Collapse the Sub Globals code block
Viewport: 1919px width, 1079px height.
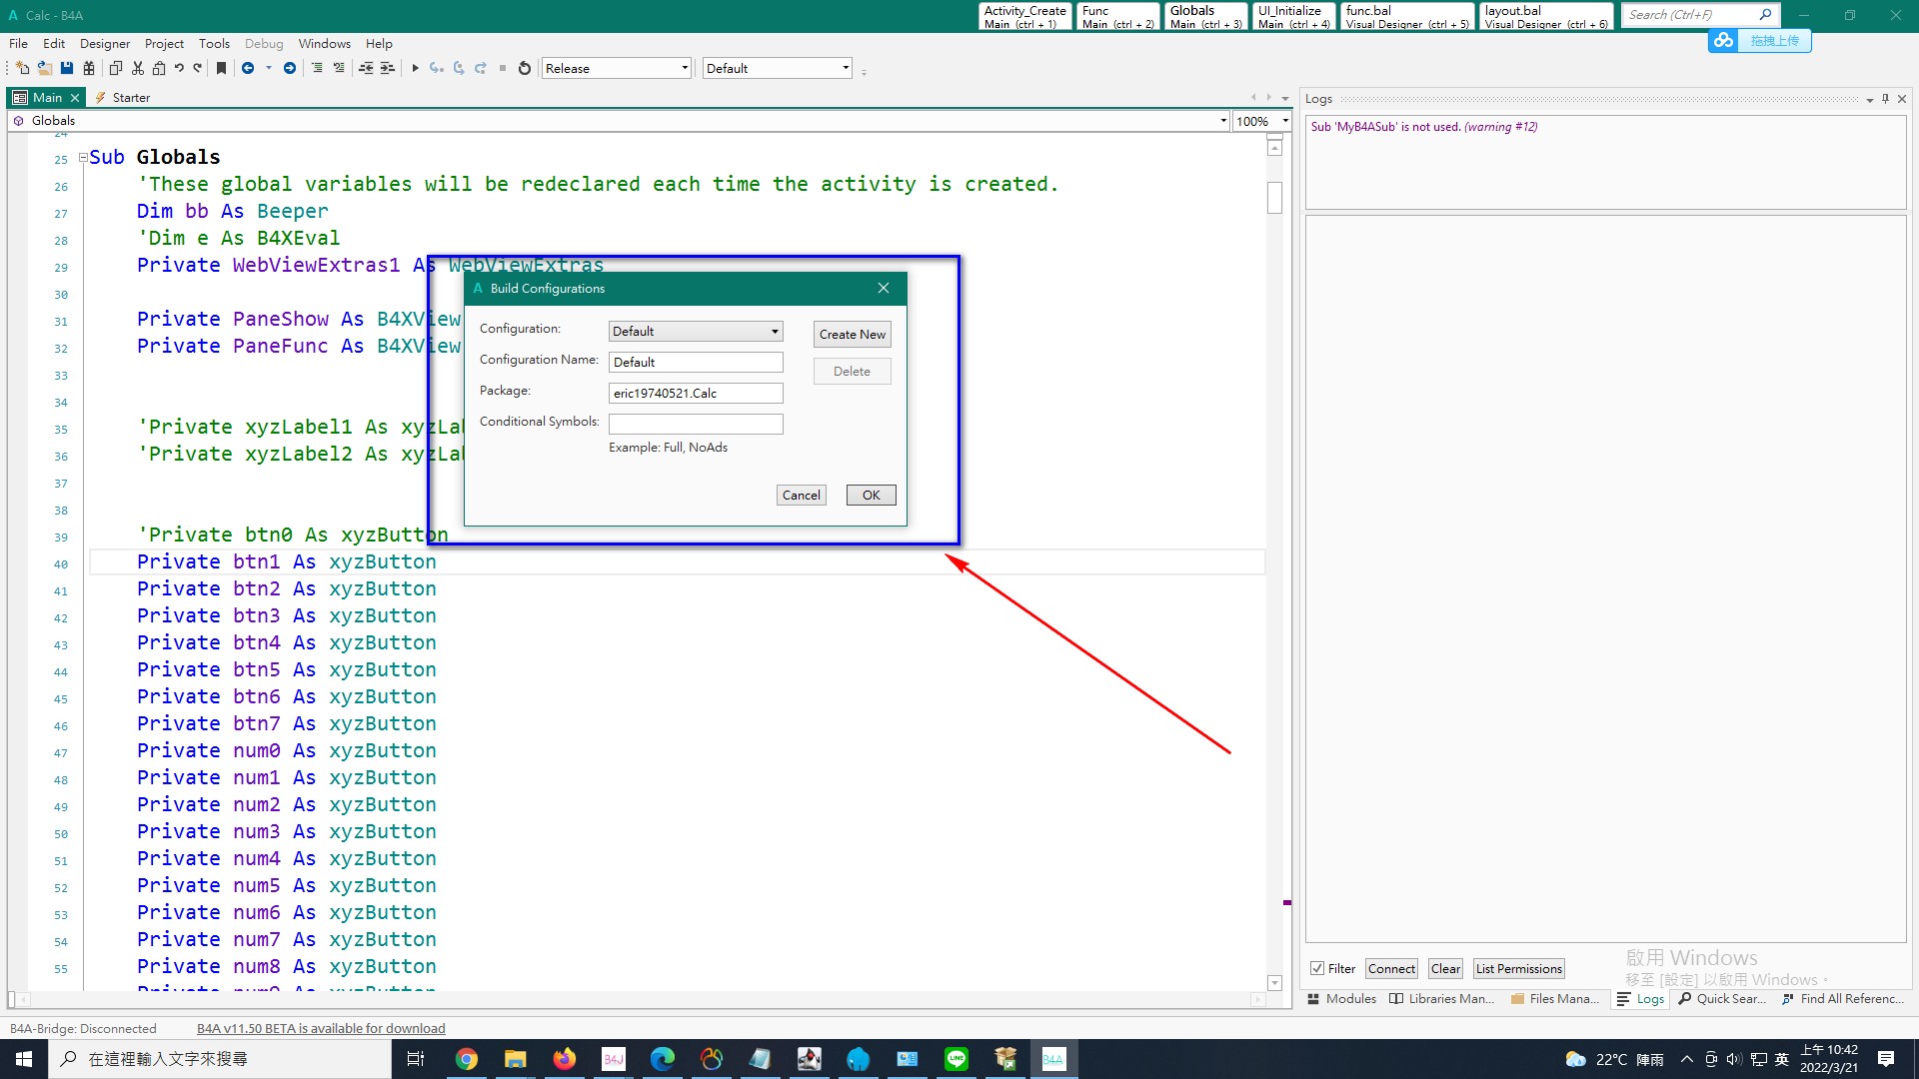[x=83, y=158]
